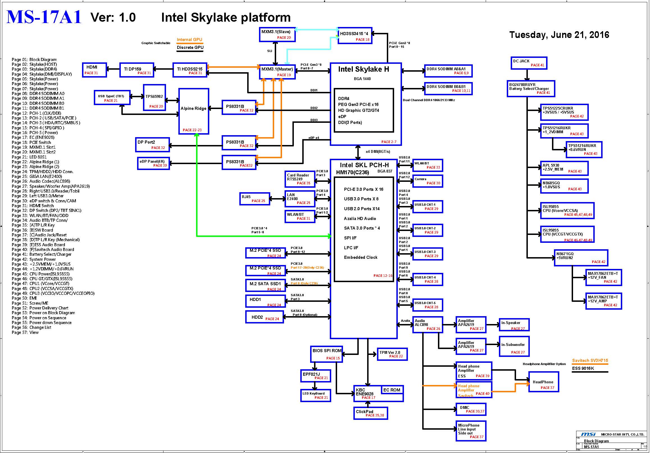Click the "Page 57: View" index row
This screenshot has height=453, width=652.
pos(25,332)
